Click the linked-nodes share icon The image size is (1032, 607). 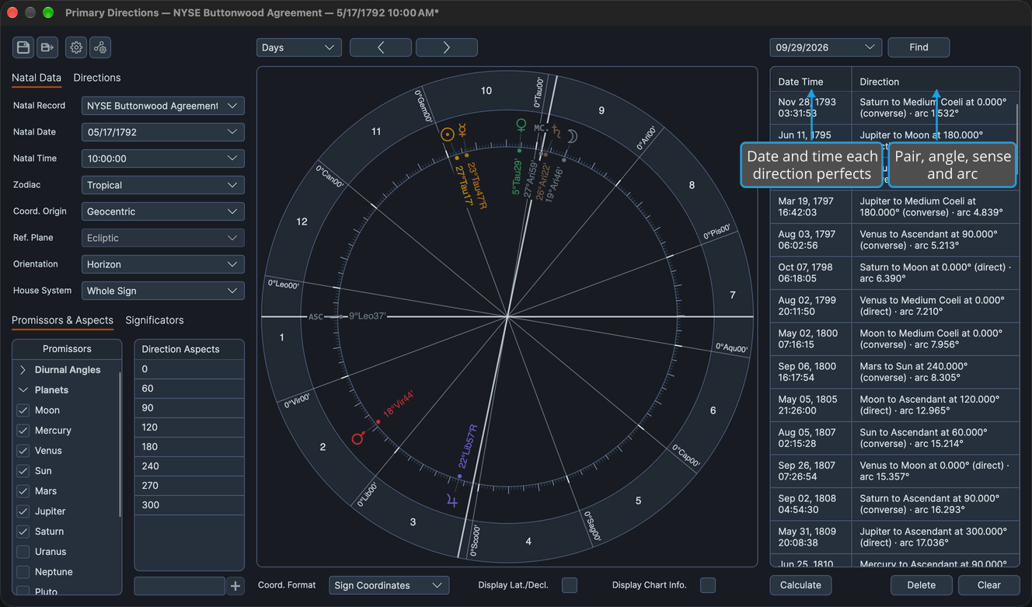tap(100, 47)
